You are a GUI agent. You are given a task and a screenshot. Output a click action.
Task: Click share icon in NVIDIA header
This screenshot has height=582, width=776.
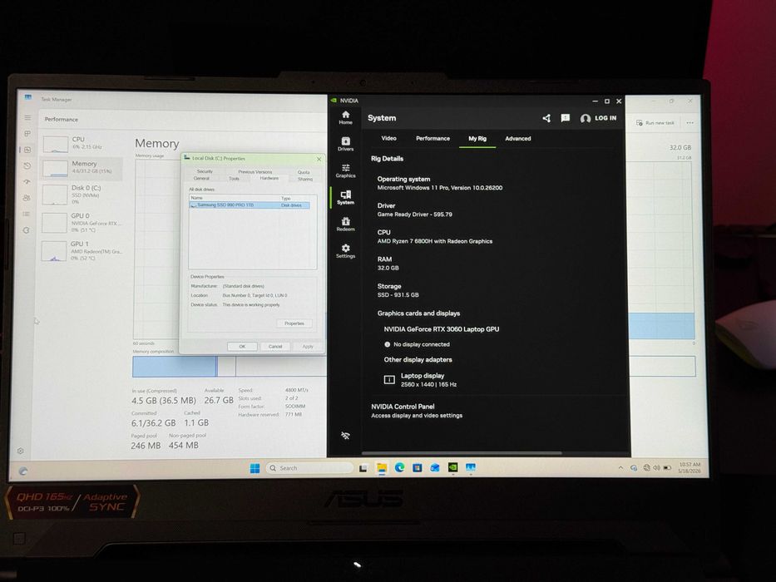tap(546, 118)
